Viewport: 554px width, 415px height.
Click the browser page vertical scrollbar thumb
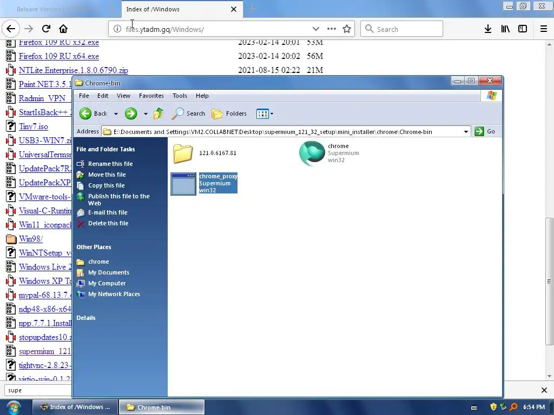[x=549, y=281]
